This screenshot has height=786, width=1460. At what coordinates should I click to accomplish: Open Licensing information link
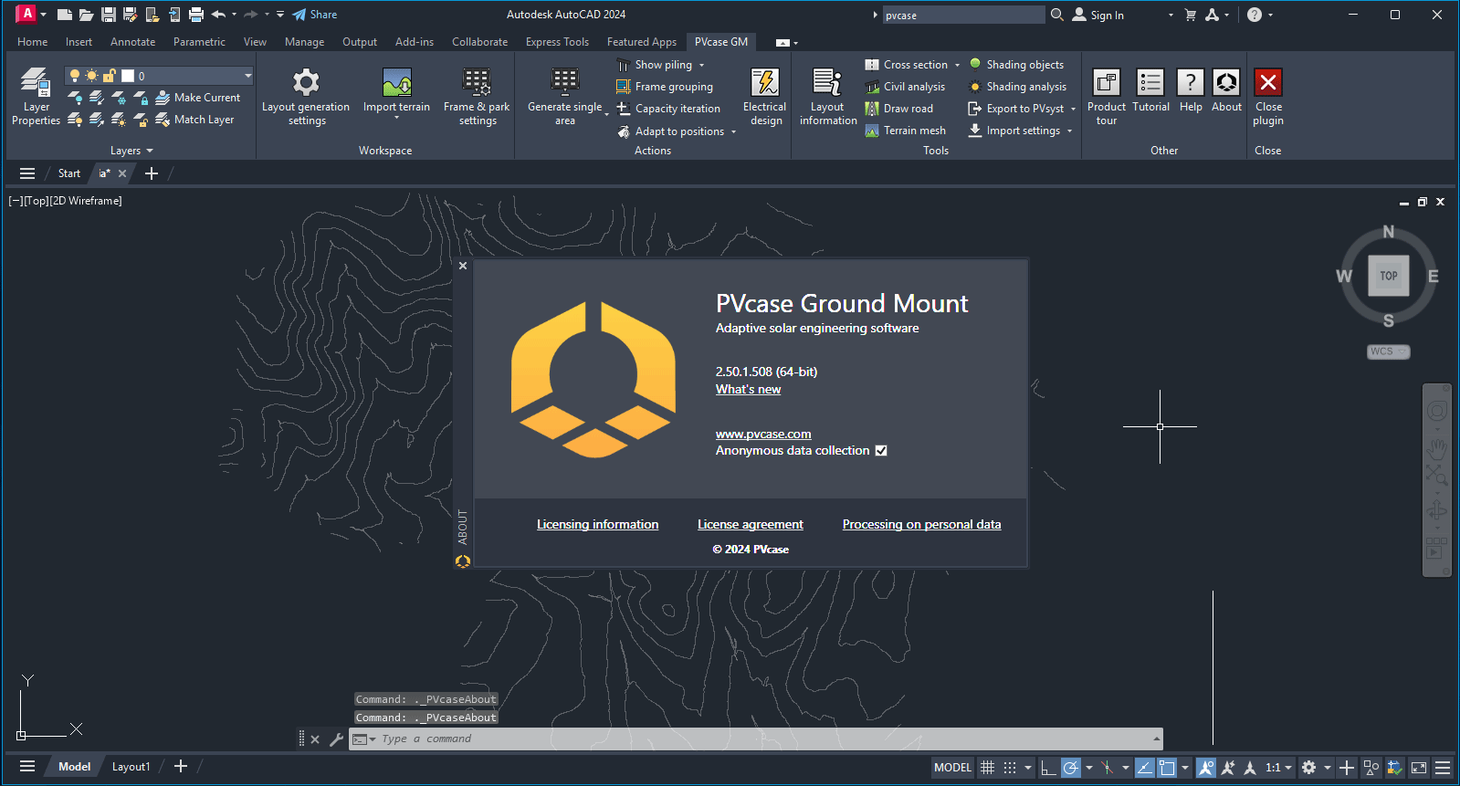pos(597,524)
